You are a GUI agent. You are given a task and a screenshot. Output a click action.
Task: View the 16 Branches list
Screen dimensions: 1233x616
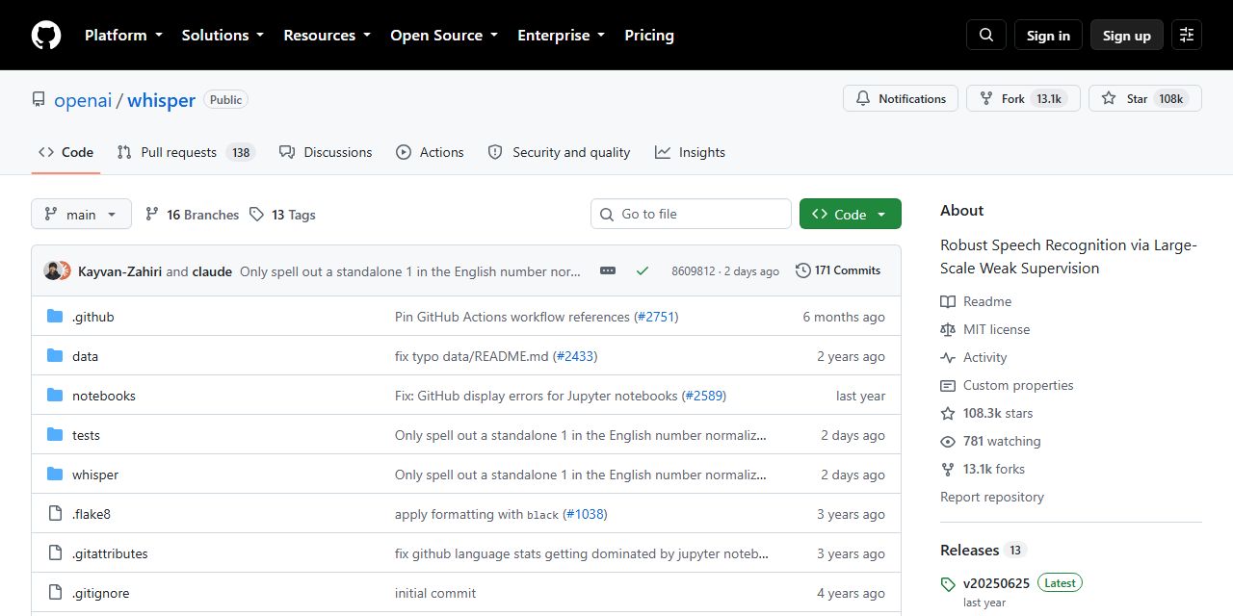coord(192,215)
